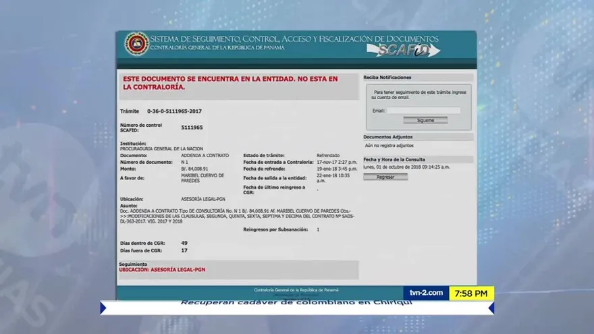The height and width of the screenshot is (334, 594).
Task: Click 'Días dentro de CGR' value 49
Action: pos(184,243)
